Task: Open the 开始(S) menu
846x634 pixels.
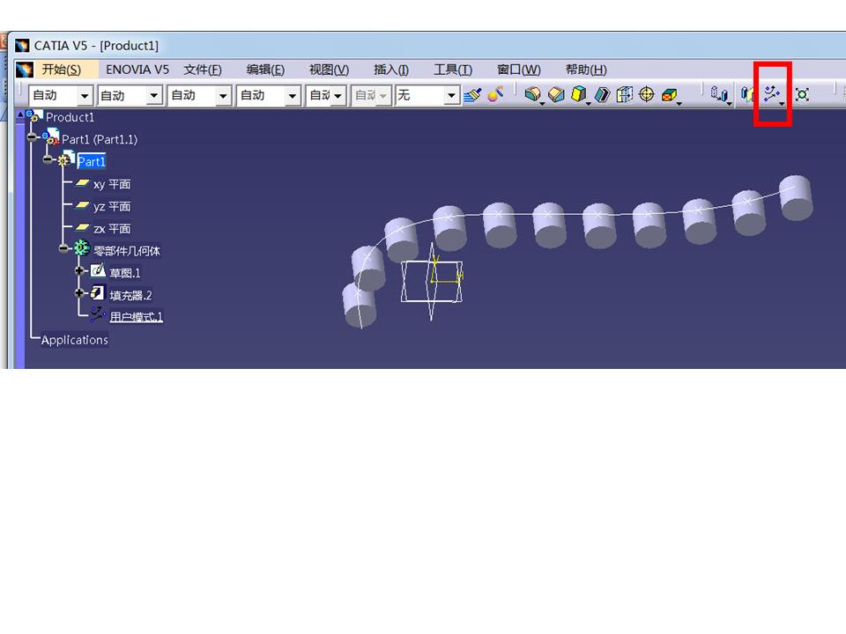Action: click(62, 70)
